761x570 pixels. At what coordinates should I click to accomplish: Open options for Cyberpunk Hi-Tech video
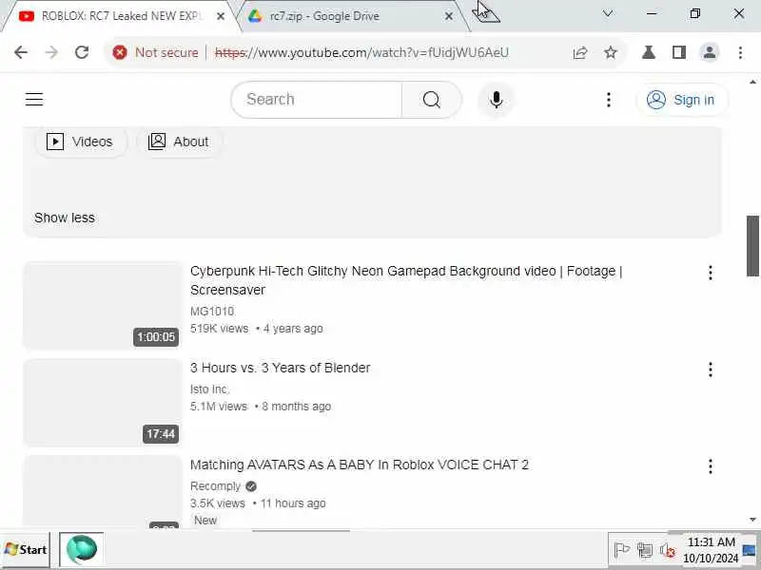tap(710, 273)
